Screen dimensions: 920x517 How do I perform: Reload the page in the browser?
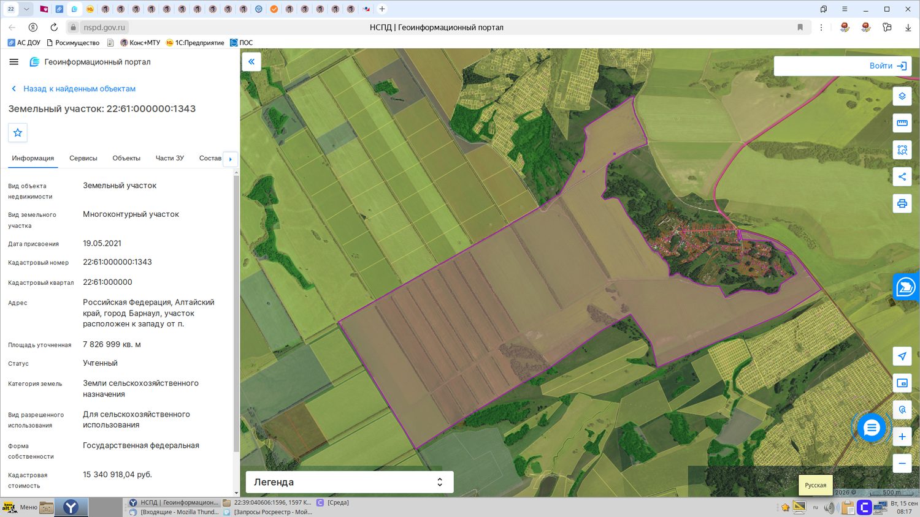click(54, 27)
